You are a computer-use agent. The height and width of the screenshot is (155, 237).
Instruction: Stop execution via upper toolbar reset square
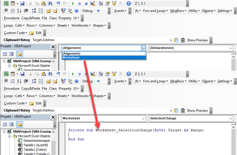(86, 3)
